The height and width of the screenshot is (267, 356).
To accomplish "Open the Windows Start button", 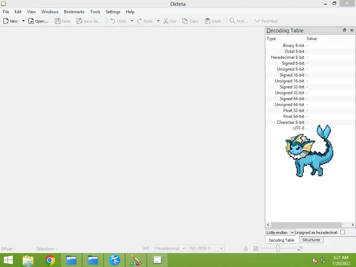I will click(x=8, y=260).
